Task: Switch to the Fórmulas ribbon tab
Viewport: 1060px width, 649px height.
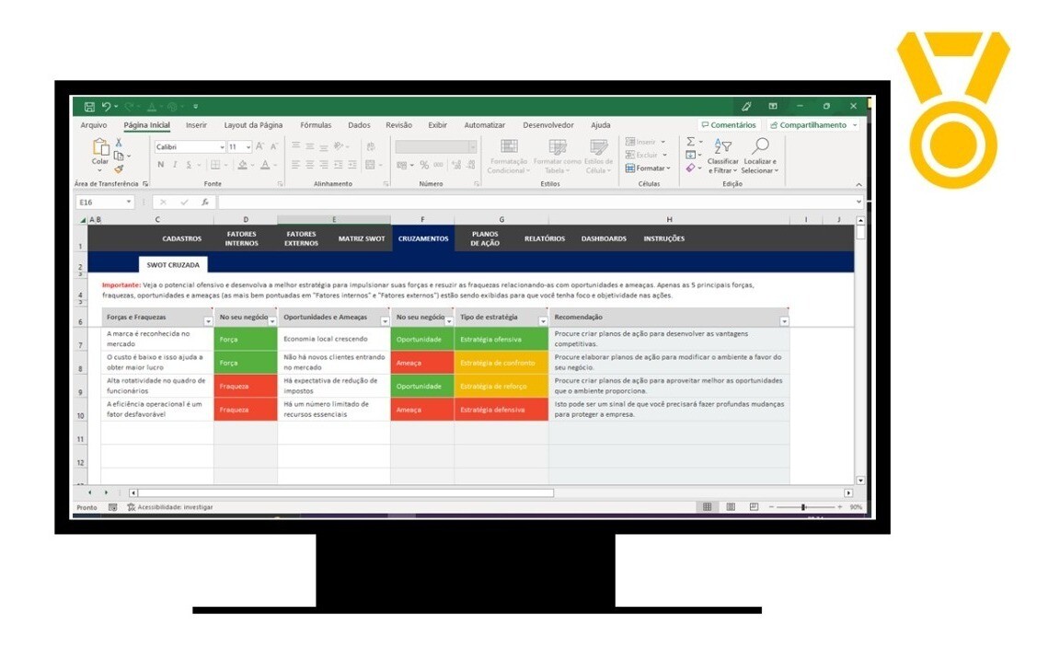Action: click(316, 124)
